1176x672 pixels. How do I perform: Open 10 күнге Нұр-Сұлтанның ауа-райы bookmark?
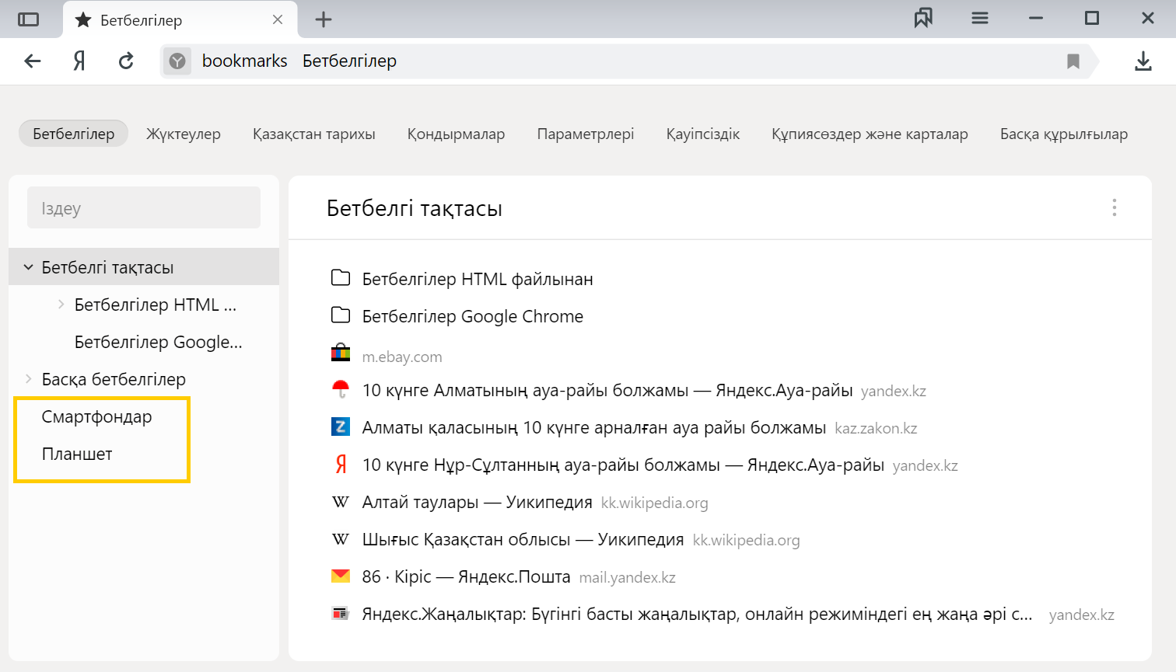(623, 465)
